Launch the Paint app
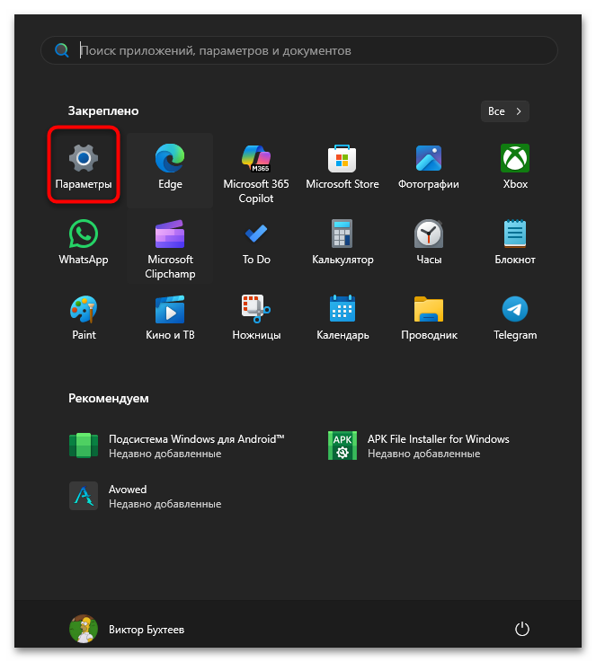 (x=84, y=317)
